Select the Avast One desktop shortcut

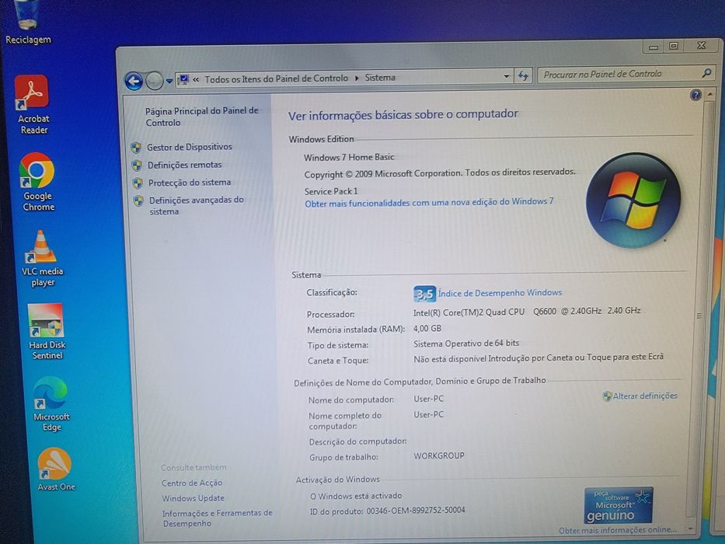[x=55, y=469]
